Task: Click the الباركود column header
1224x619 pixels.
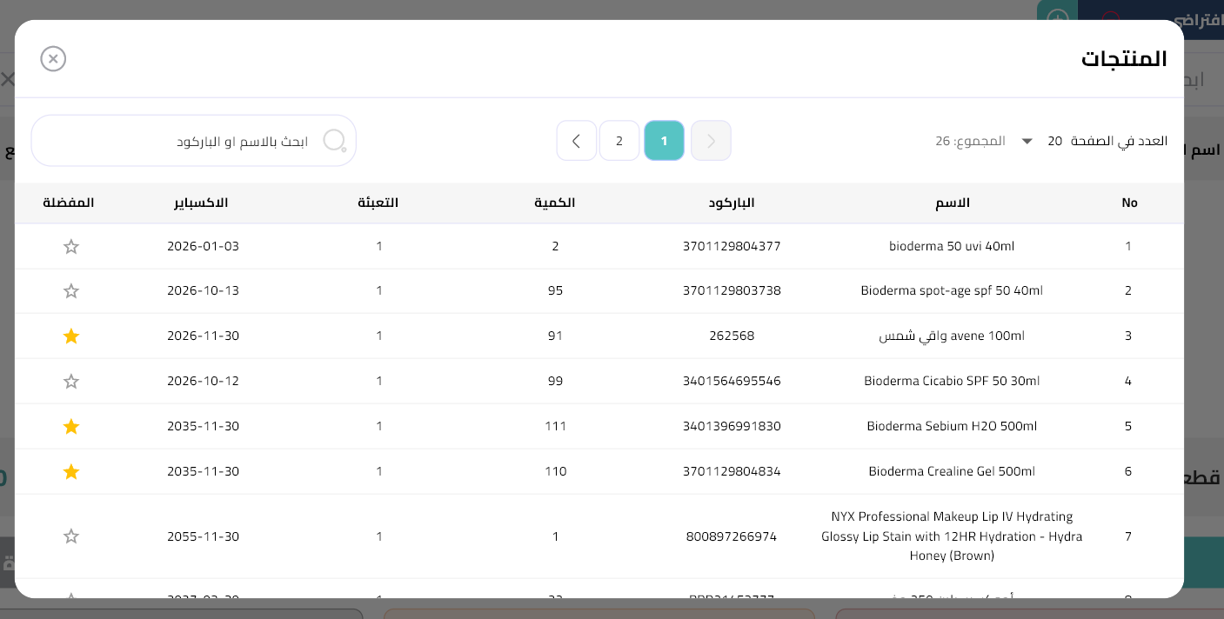Action: pyautogui.click(x=732, y=203)
